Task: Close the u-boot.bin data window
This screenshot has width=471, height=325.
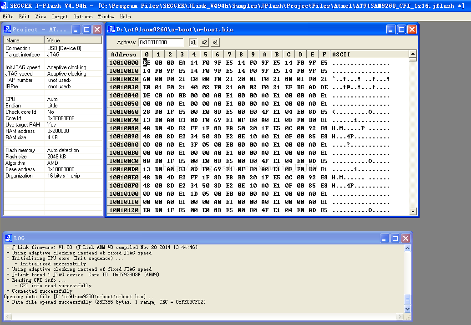Action: [x=412, y=29]
